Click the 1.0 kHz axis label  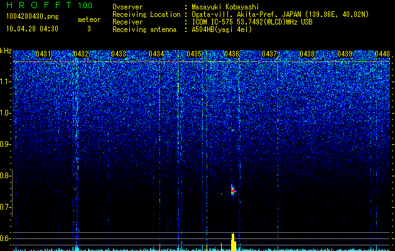pyautogui.click(x=5, y=113)
